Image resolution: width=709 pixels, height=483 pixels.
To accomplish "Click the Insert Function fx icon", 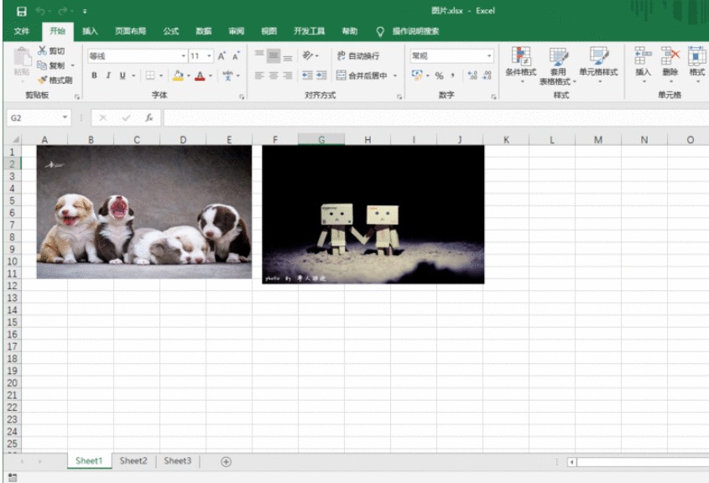I will [x=149, y=118].
